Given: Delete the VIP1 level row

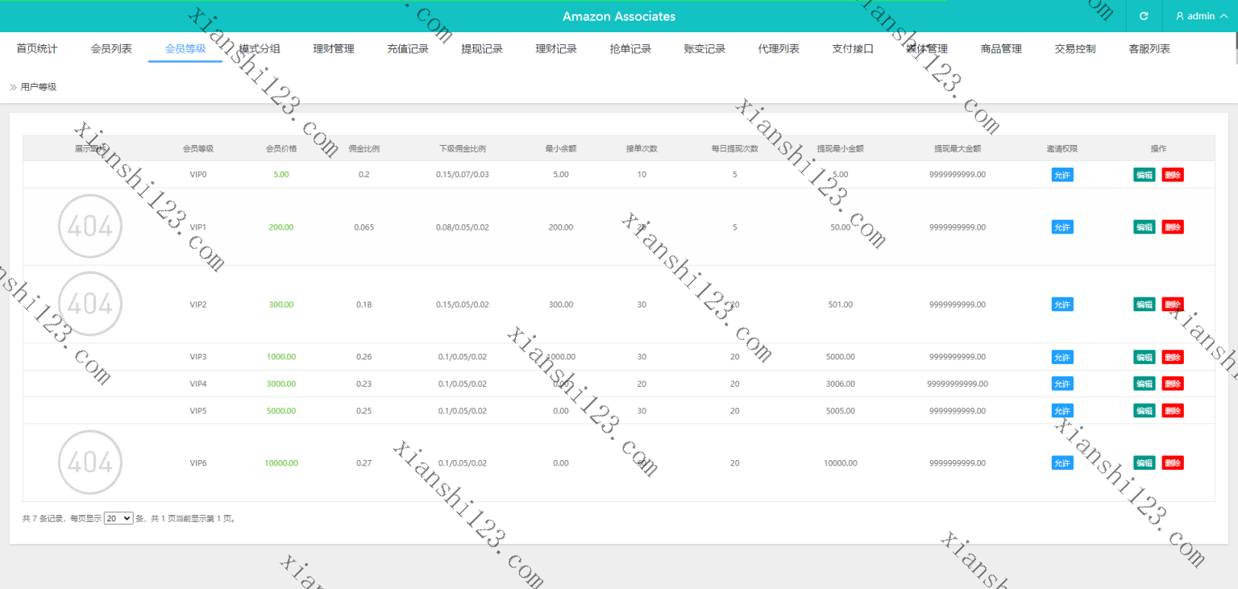Looking at the screenshot, I should tap(1173, 227).
